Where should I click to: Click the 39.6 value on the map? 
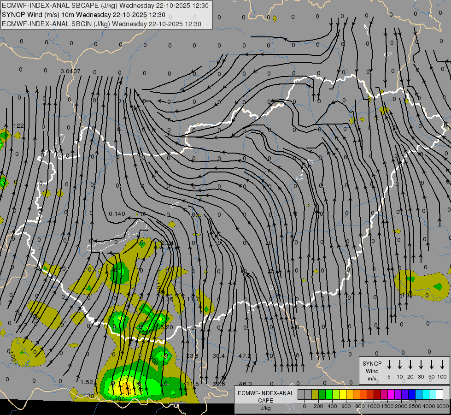[x=219, y=384]
